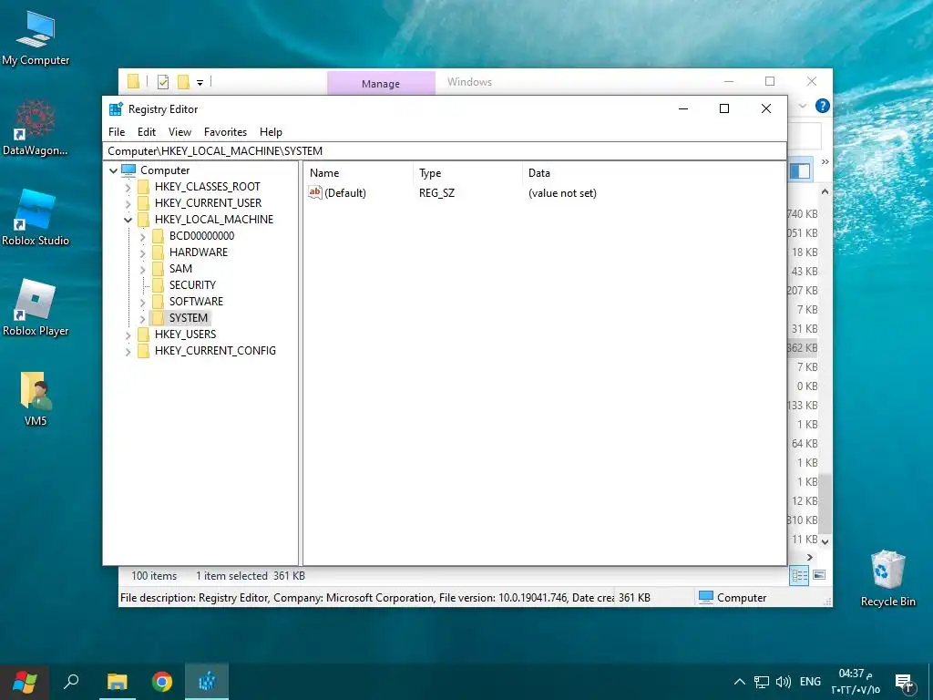Click the Explorer vertical scrollbar down arrow
Viewport: 933px width, 700px height.
pos(825,541)
